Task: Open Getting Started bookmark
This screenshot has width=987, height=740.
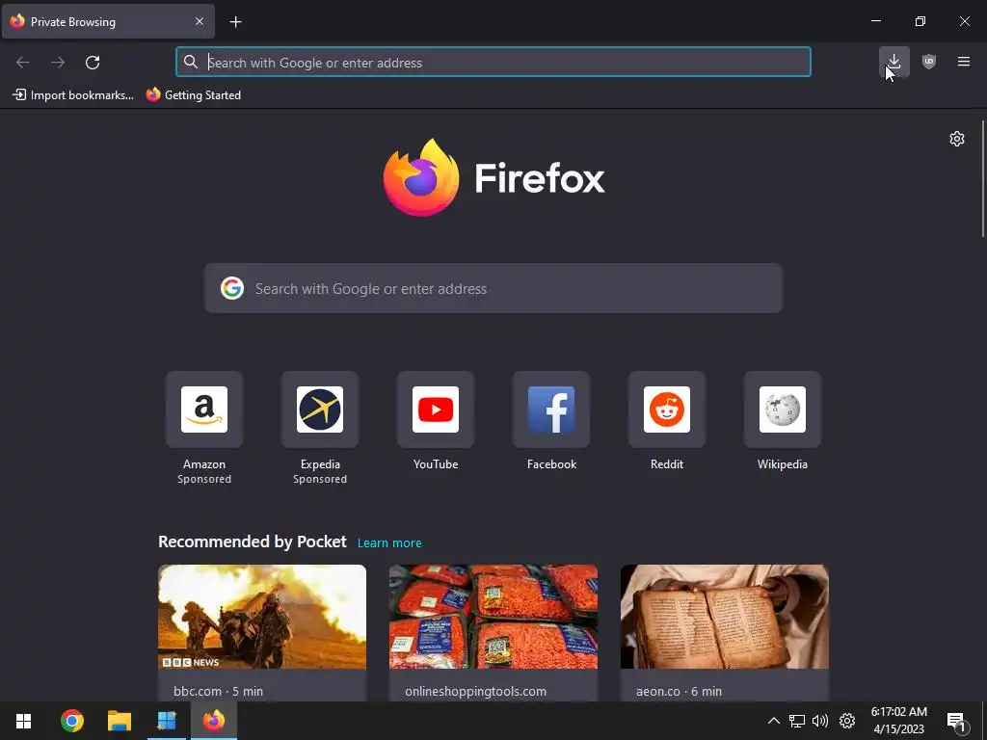Action: (194, 95)
